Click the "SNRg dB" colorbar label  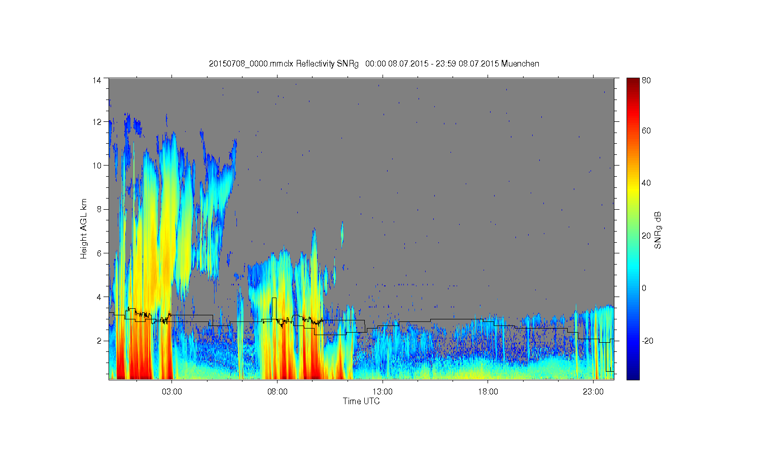click(658, 230)
